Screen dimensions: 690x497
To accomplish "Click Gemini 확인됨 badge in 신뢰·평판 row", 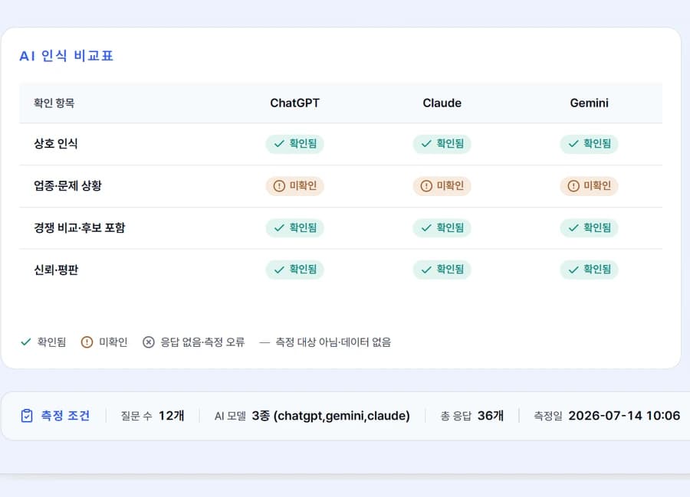I will click(x=589, y=270).
